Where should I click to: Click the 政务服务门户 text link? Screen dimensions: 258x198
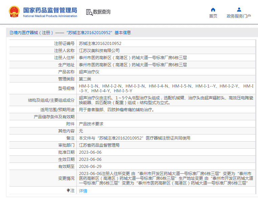click(239, 16)
